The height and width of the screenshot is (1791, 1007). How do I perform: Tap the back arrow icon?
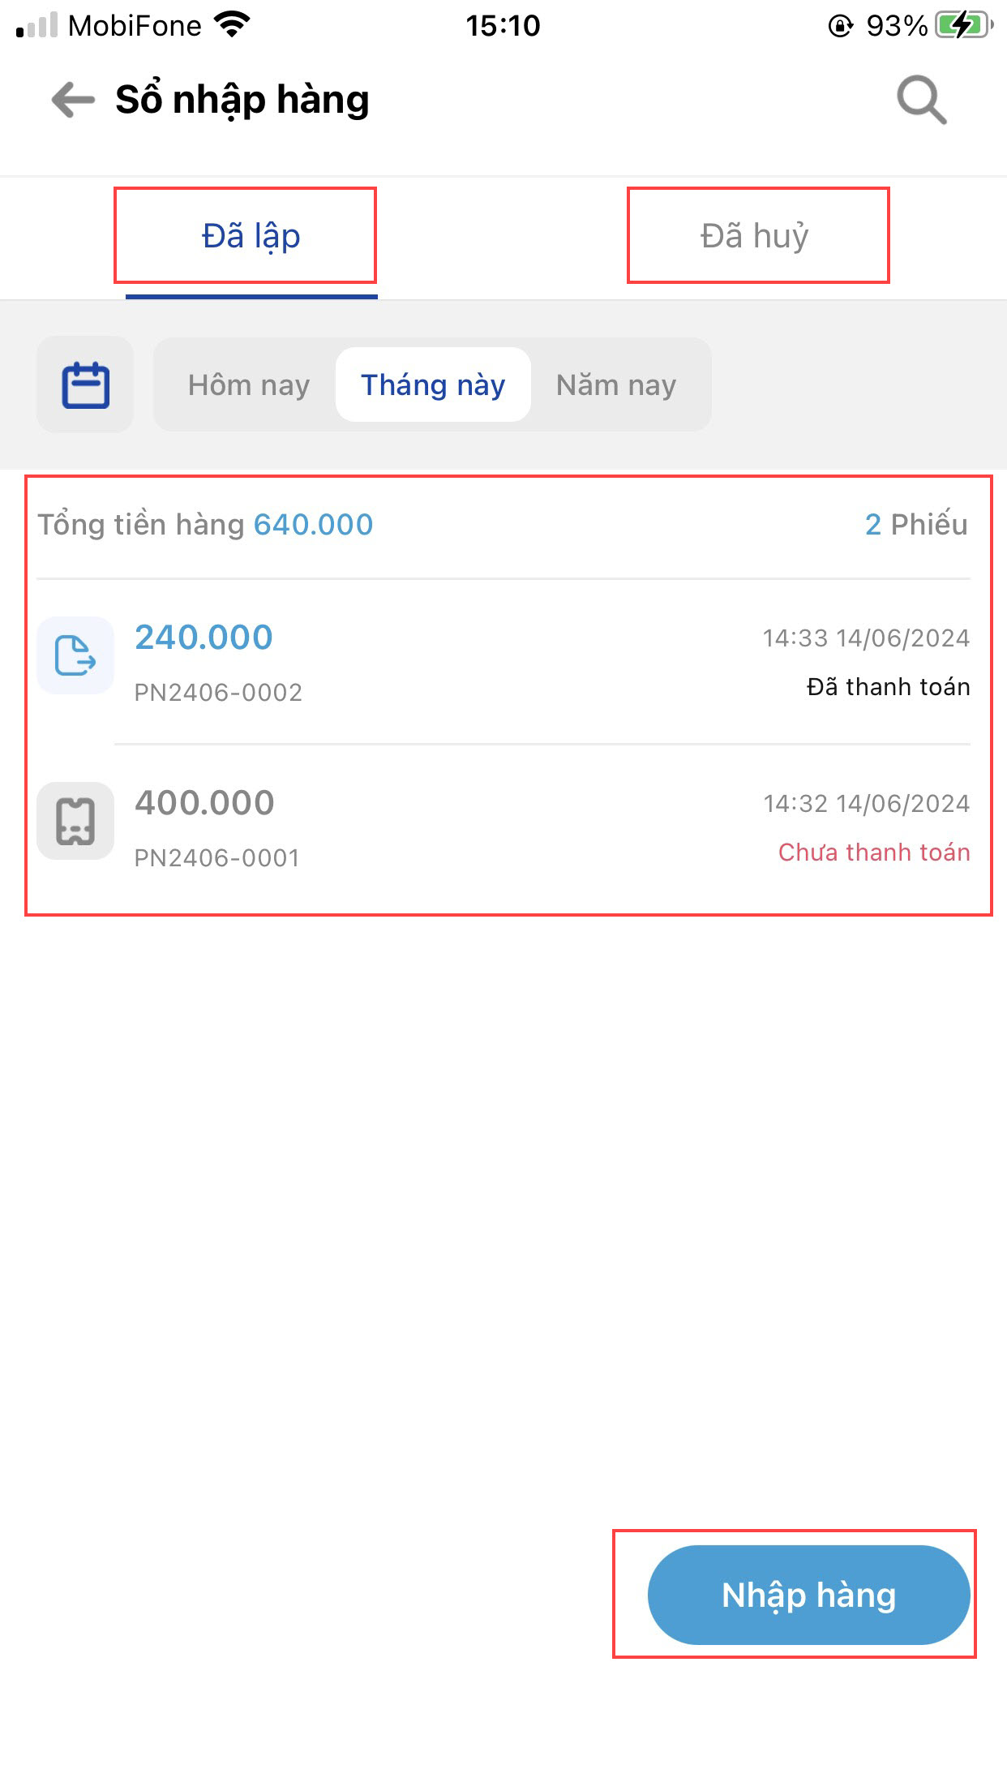73,101
